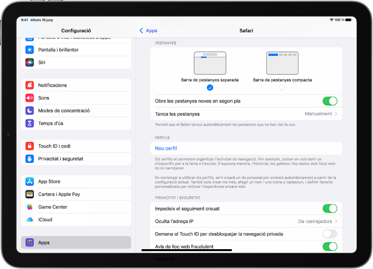Open Sons settings
This screenshot has height=269, width=373.
(x=76, y=98)
